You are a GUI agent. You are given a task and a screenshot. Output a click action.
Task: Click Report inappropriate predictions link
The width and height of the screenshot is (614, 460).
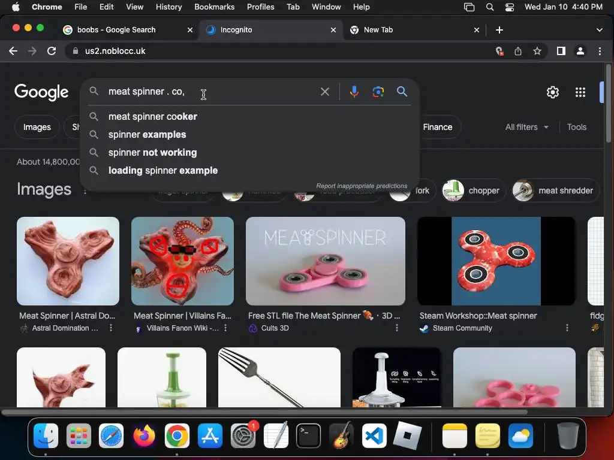click(362, 186)
